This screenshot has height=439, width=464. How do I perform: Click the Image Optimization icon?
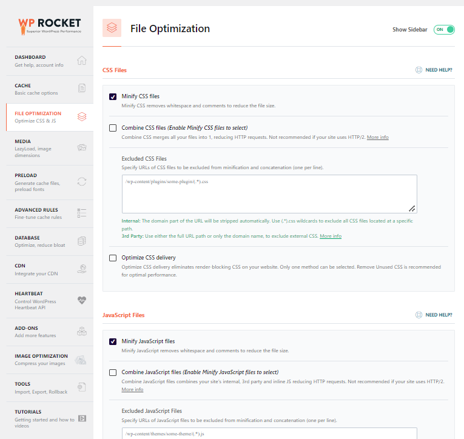coord(81,360)
